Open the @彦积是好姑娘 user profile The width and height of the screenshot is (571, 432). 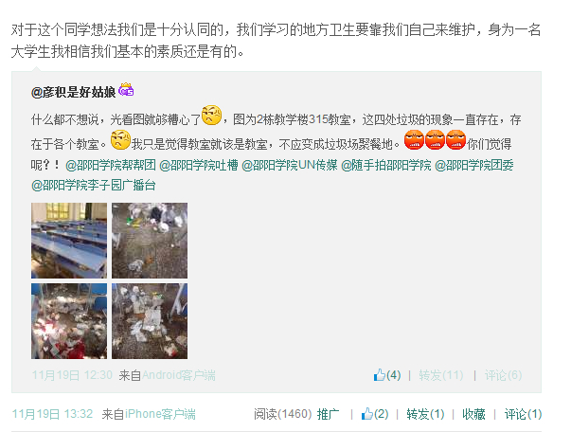pyautogui.click(x=73, y=92)
